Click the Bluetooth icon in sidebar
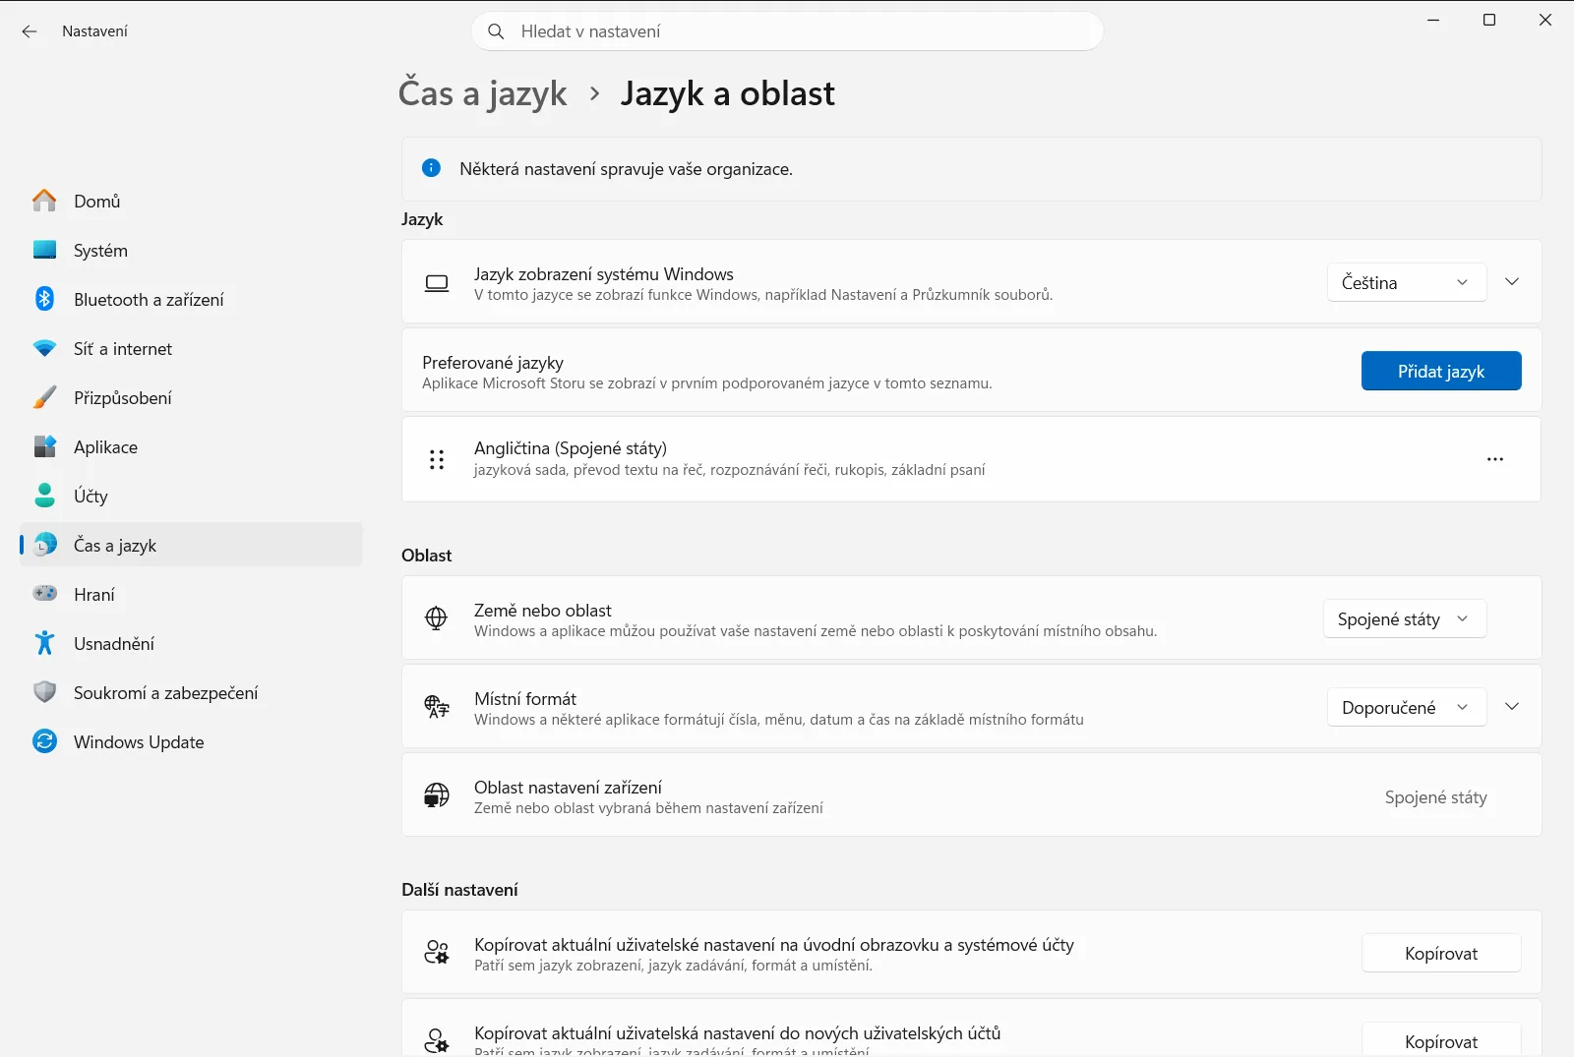1574x1057 pixels. (44, 299)
